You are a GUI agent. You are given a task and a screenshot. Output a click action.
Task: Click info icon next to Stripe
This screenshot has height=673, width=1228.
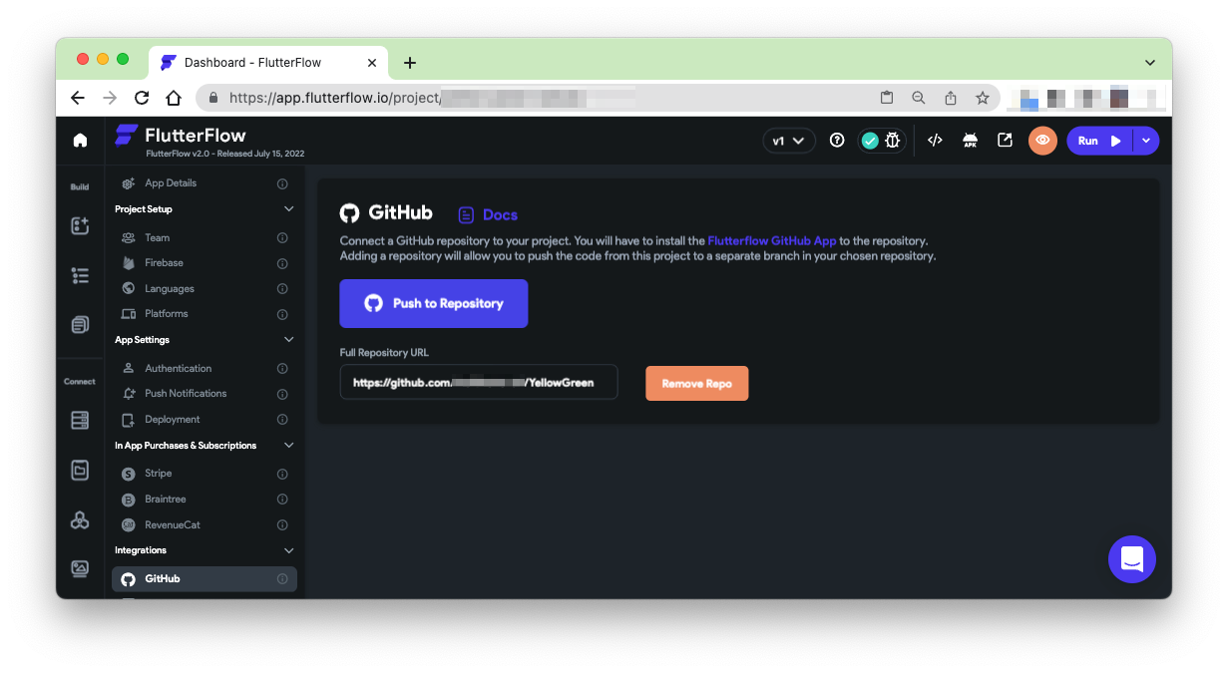pyautogui.click(x=282, y=474)
